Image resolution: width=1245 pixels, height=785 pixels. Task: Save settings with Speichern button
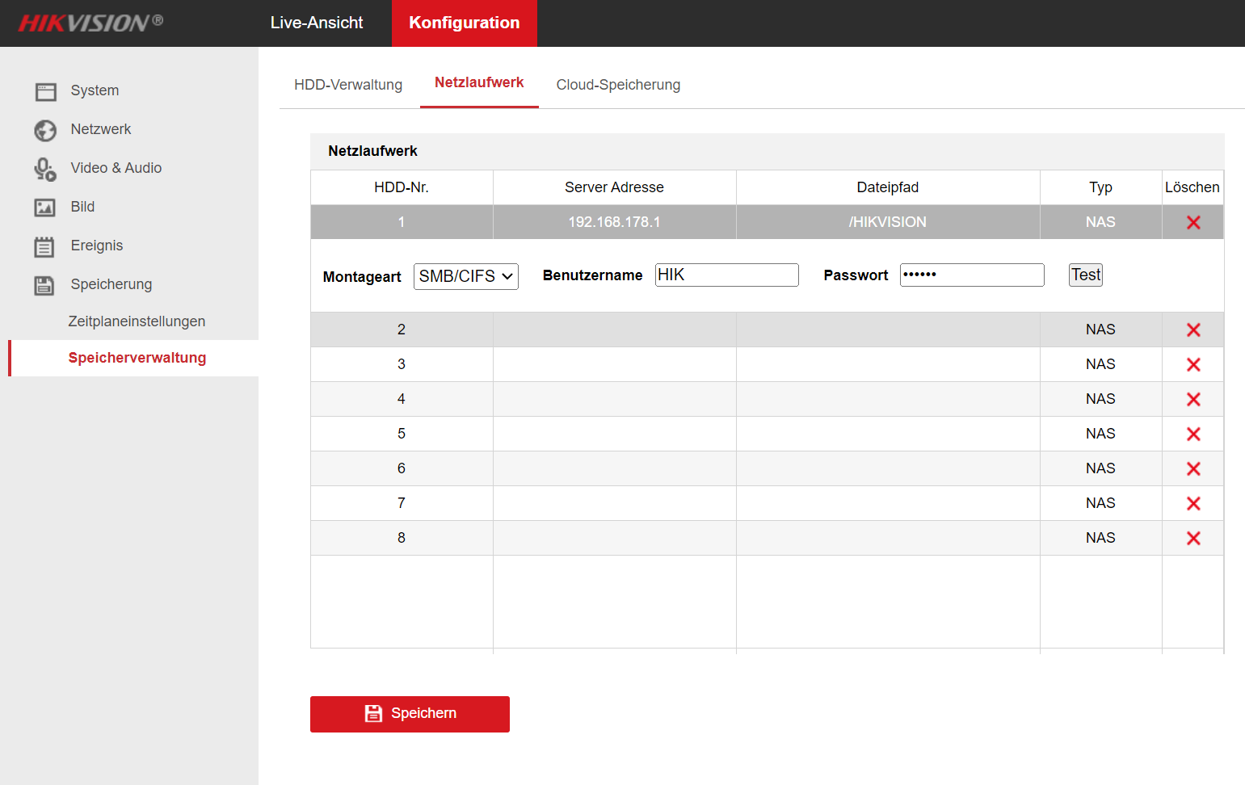click(x=410, y=714)
